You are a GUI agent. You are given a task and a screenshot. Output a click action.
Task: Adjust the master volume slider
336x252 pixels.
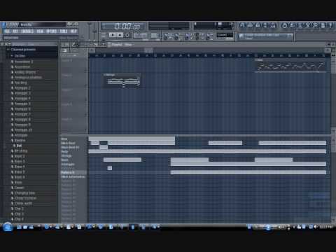[x=90, y=31]
